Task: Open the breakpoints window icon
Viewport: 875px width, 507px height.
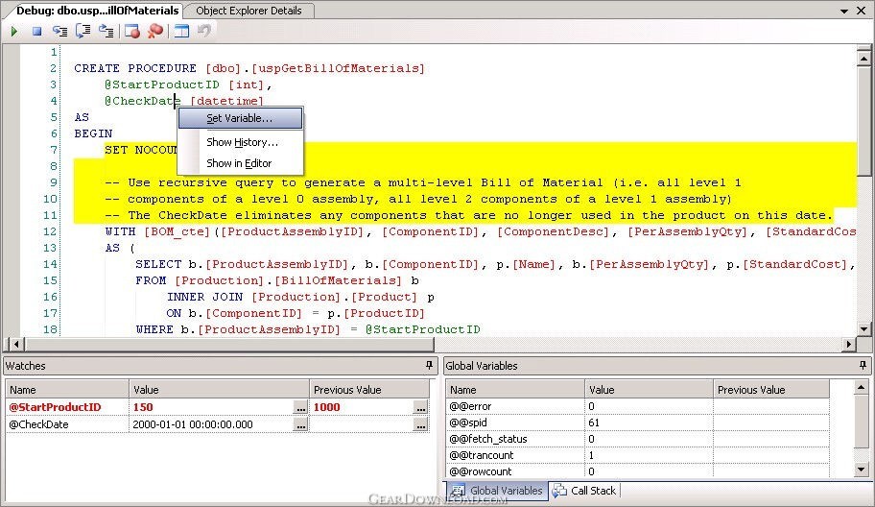Action: [132, 32]
